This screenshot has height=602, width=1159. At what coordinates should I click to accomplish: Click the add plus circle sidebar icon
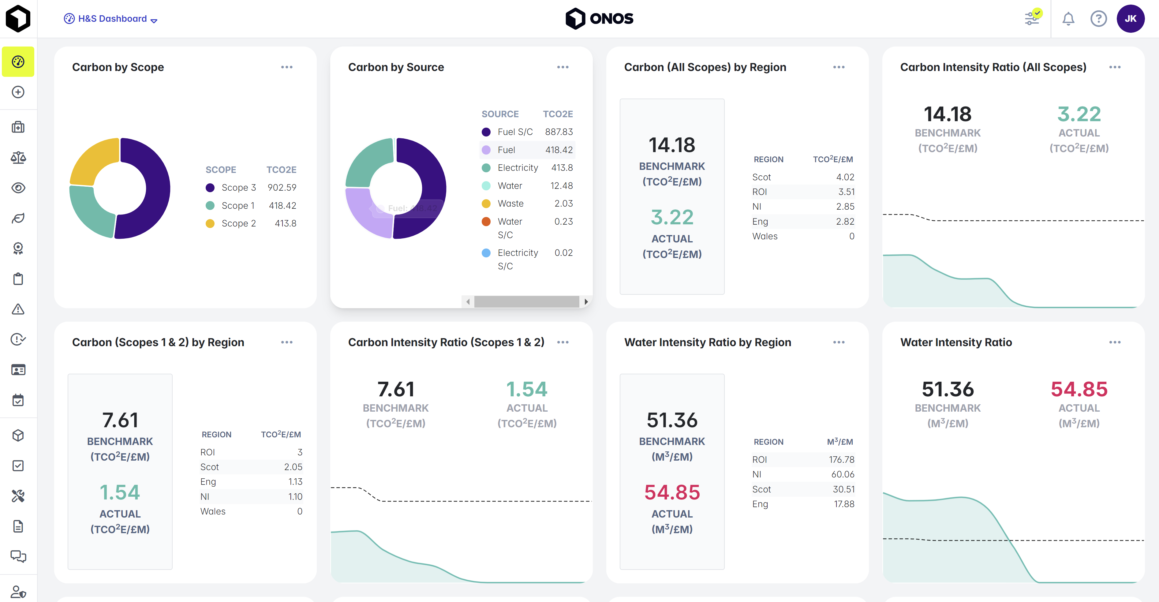click(18, 92)
